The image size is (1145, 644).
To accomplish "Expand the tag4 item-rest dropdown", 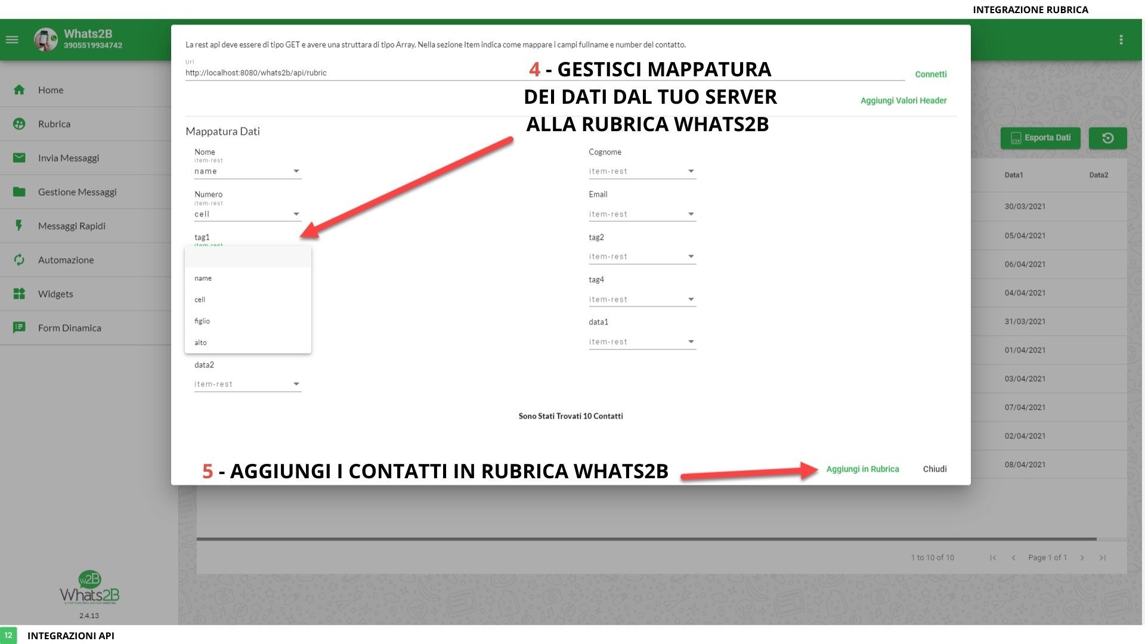I will pos(642,300).
